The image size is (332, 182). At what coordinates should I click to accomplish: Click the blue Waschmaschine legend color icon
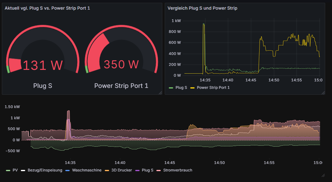[68, 170]
